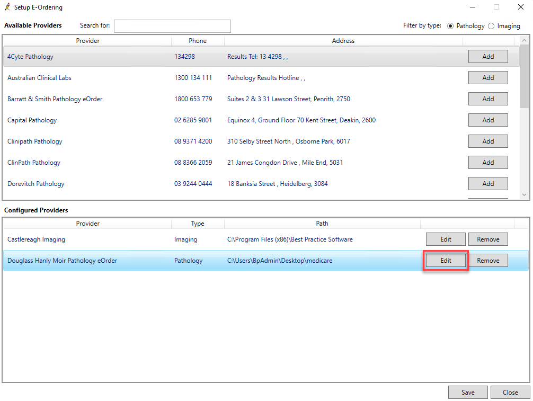Click address 31 Lawson Street, Penrith

pyautogui.click(x=288, y=99)
